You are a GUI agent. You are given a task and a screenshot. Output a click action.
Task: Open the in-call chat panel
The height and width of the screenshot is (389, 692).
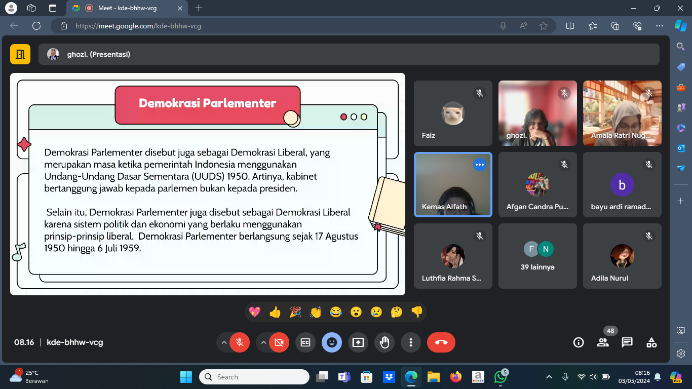point(627,342)
